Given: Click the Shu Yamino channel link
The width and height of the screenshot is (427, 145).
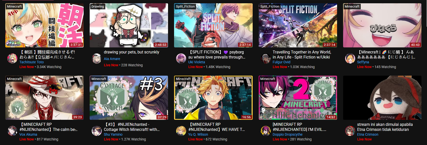Looking at the screenshot, I should (x=113, y=134).
